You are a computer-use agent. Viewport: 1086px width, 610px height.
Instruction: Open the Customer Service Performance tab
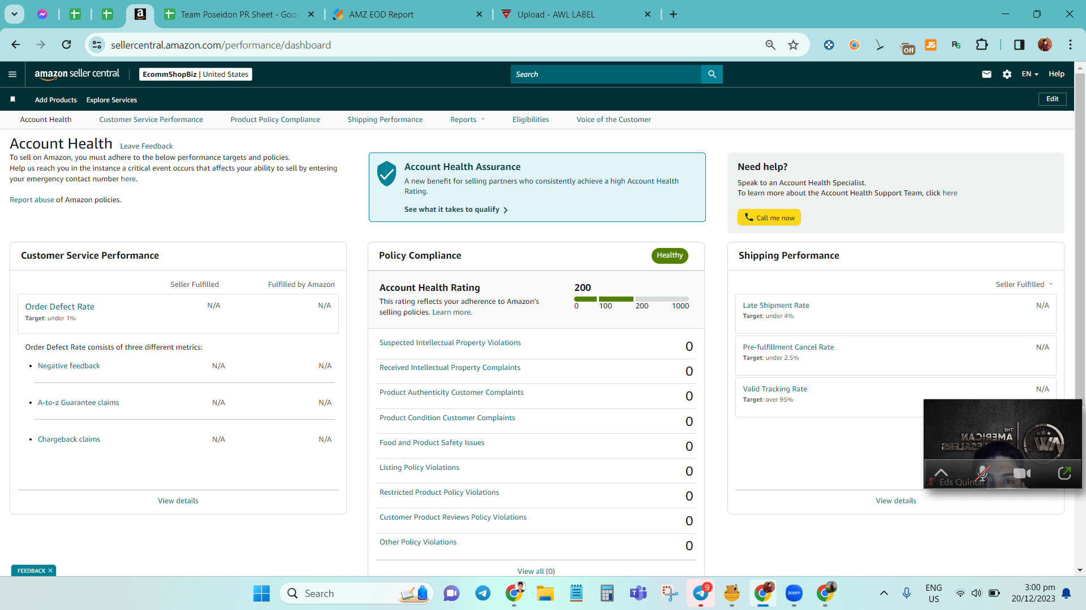point(151,119)
